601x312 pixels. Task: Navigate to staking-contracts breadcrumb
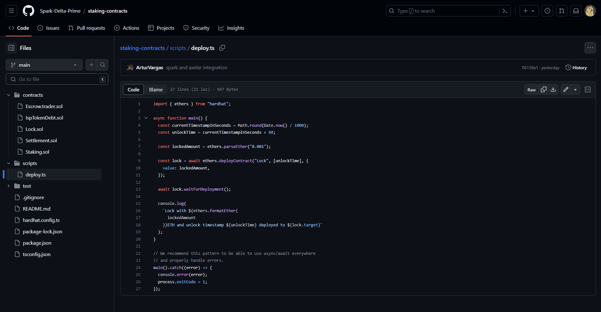142,48
